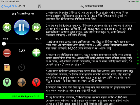Open the bookmark book icon

point(7,67)
